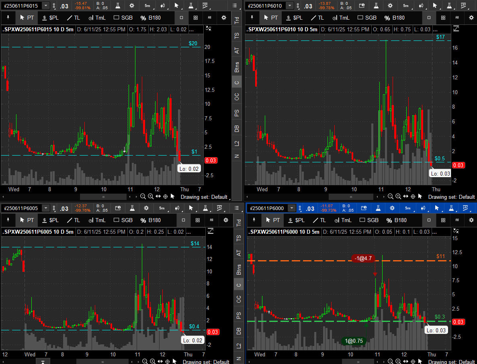Select the L2 side tab in the top-left panel
This screenshot has width=477, height=364.
pyautogui.click(x=237, y=143)
